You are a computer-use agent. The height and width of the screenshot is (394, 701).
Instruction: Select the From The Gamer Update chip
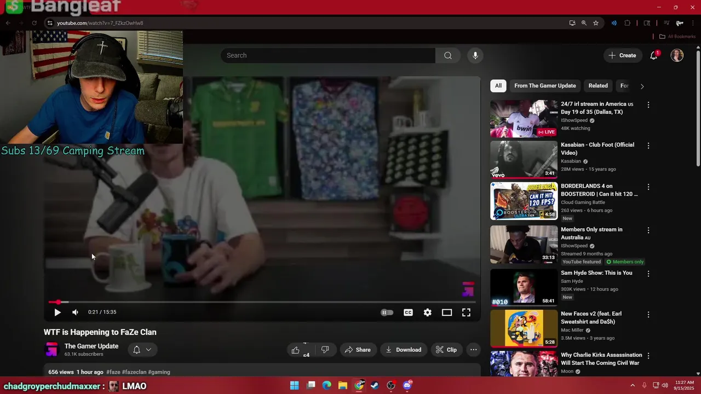pos(545,85)
